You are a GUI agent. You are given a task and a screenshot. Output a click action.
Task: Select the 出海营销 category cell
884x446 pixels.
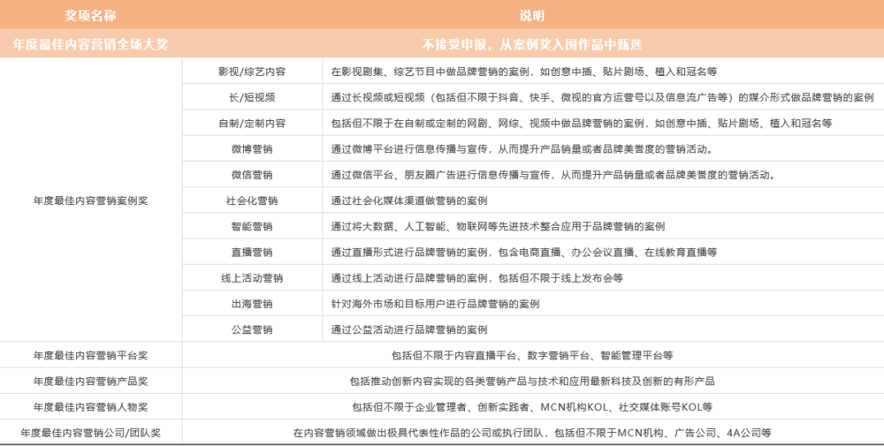[252, 304]
